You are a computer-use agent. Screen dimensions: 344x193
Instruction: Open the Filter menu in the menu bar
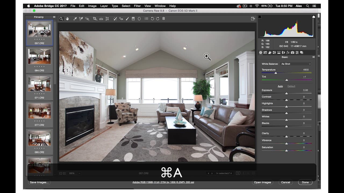137,6
